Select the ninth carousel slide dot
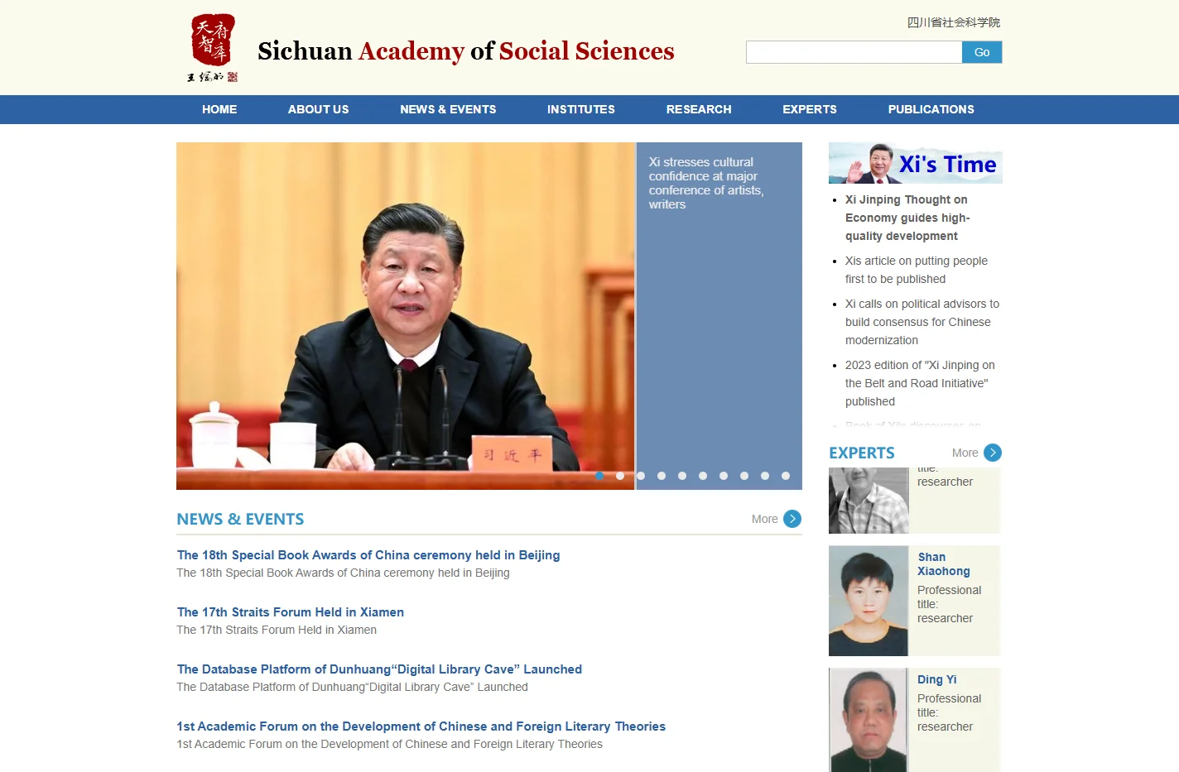Image resolution: width=1179 pixels, height=772 pixels. coord(765,476)
